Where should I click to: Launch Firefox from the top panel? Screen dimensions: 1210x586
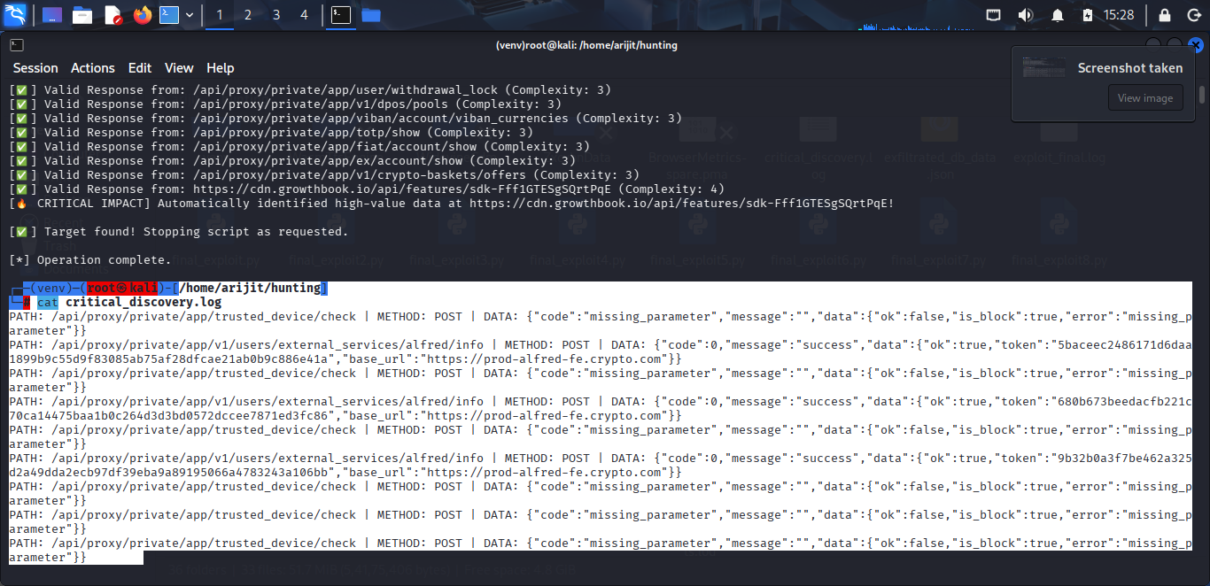tap(143, 15)
